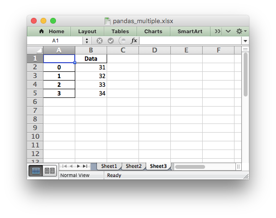Open the formula builder round button
276x218 pixels.
[x=123, y=41]
